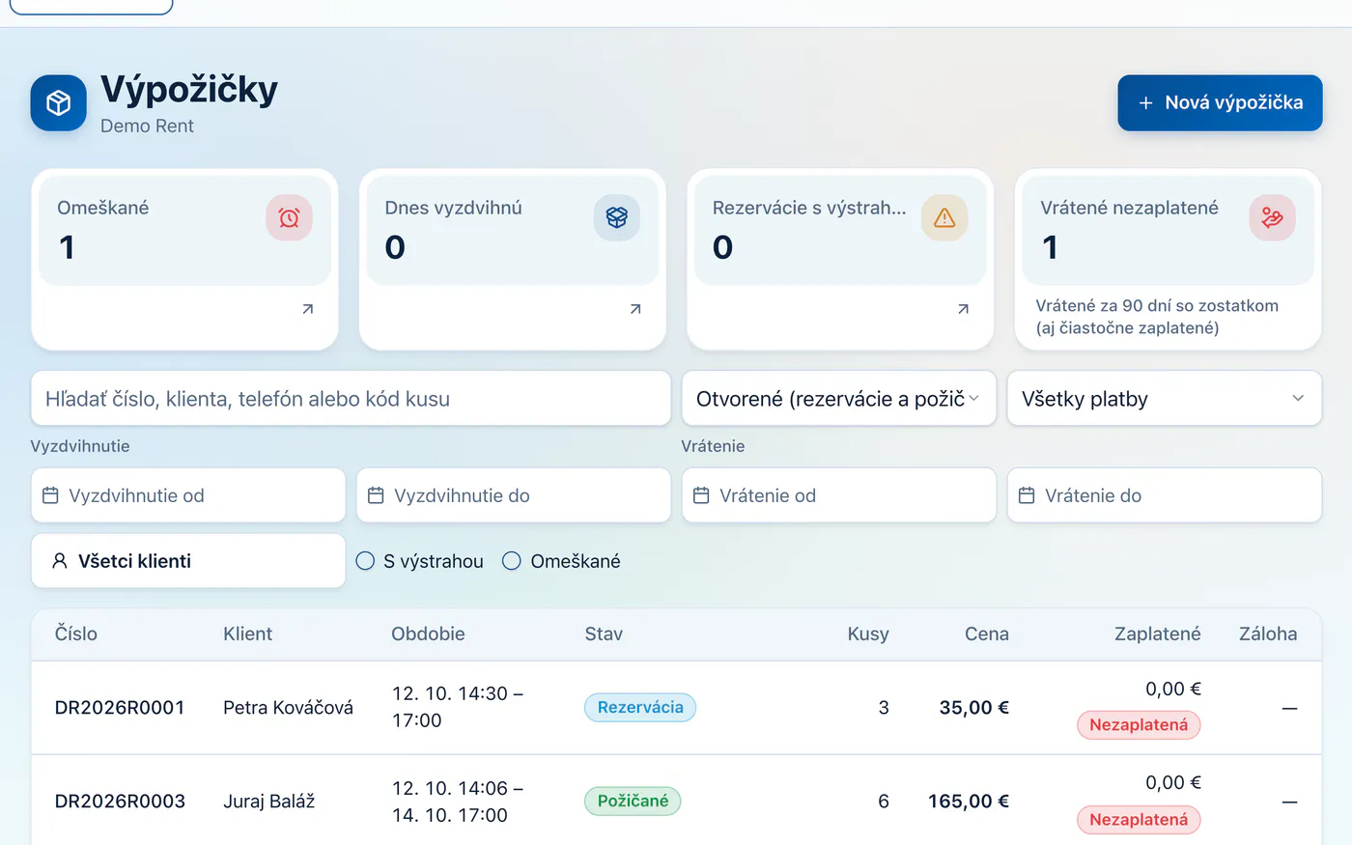Click the person icon in Všetci klienti
This screenshot has width=1352, height=845.
click(x=60, y=561)
